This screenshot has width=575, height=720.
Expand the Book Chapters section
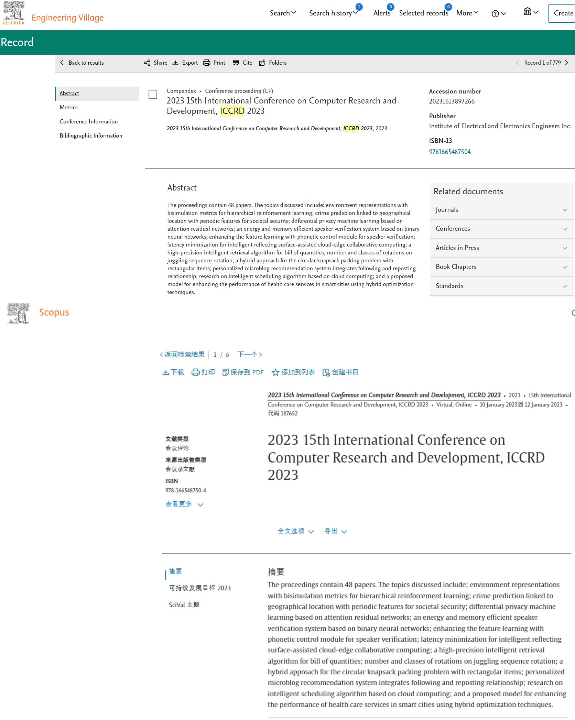coord(501,267)
